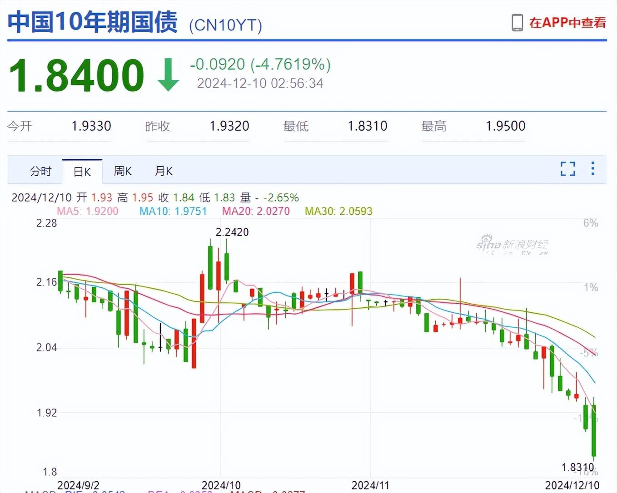
Task: Select the 日K tab
Action: click(82, 172)
